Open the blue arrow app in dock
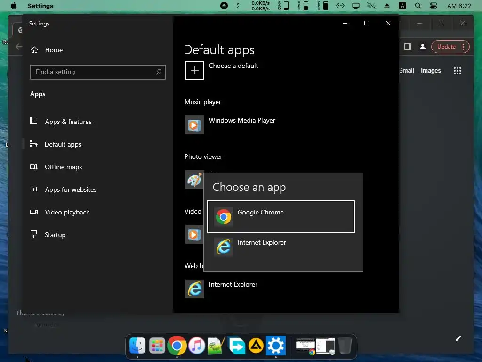This screenshot has width=482, height=362. [236, 346]
